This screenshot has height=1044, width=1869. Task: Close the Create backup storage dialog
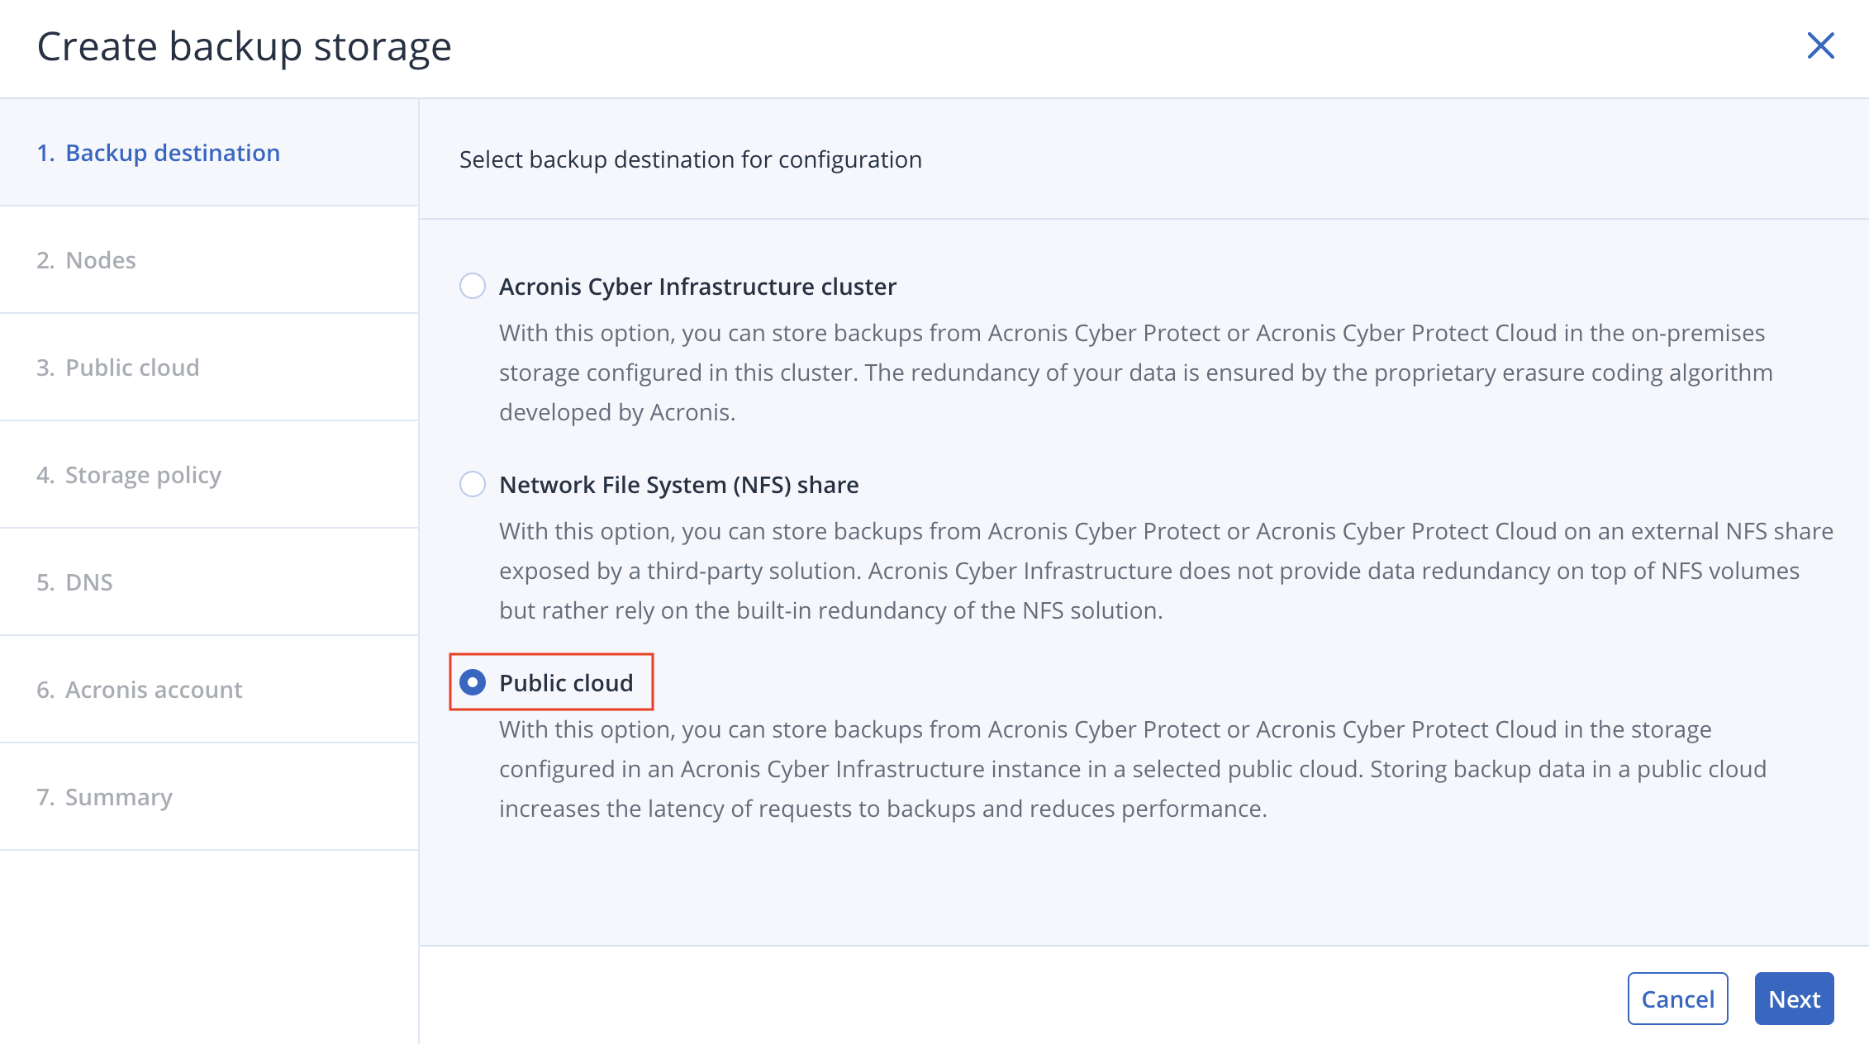coord(1820,46)
